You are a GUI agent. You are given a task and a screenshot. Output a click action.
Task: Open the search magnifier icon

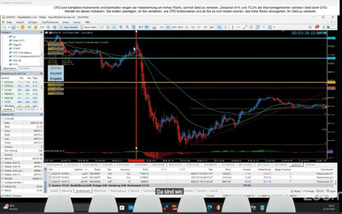(x=310, y=27)
